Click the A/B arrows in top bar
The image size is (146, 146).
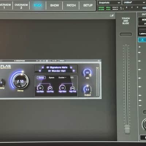point(122,8)
